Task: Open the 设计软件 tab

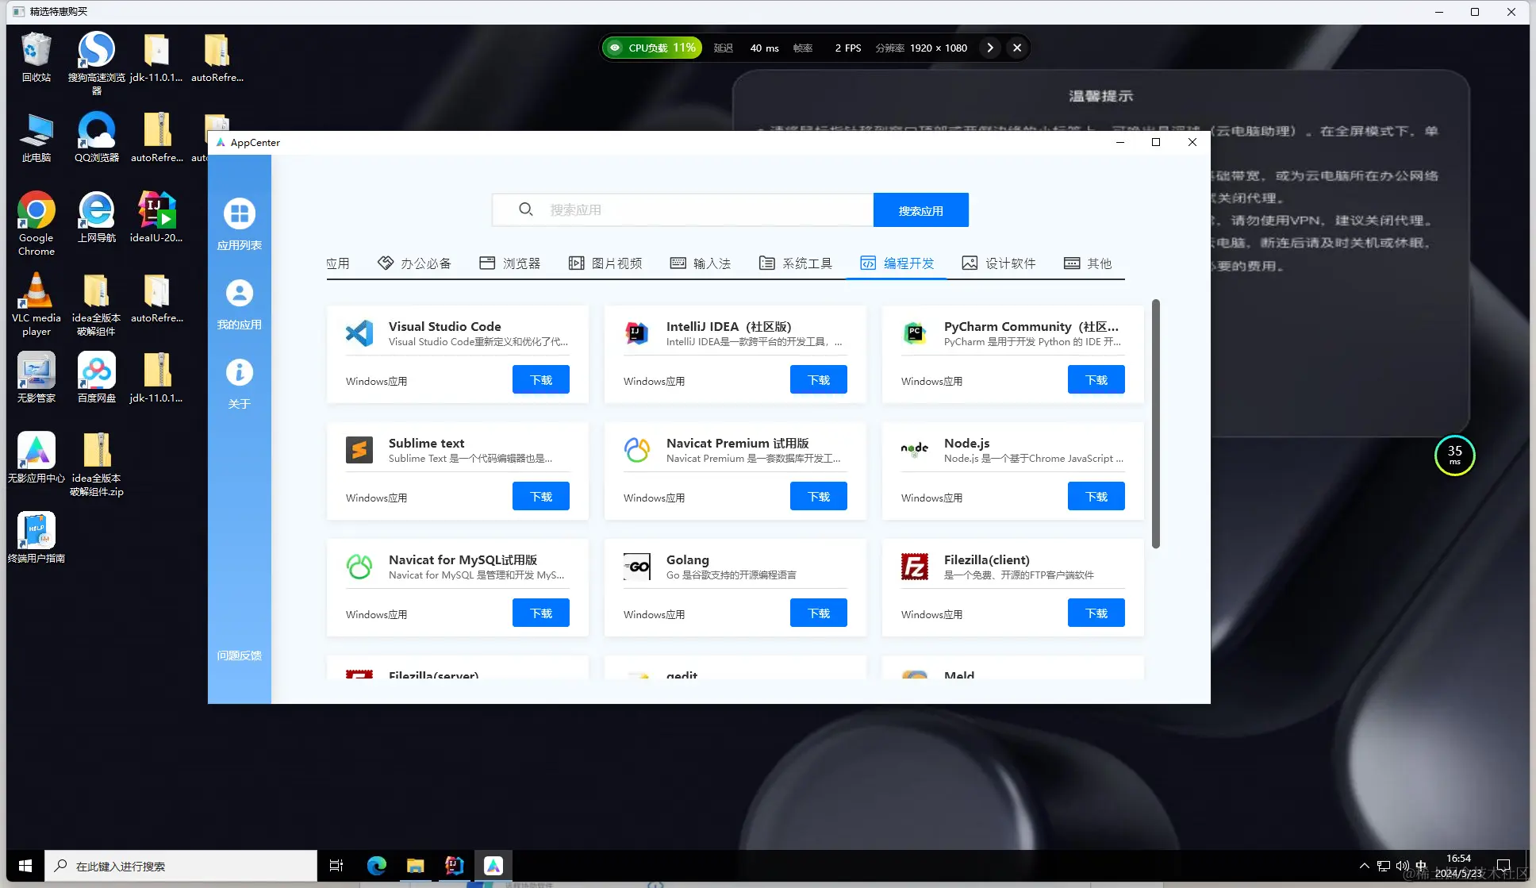Action: [999, 263]
